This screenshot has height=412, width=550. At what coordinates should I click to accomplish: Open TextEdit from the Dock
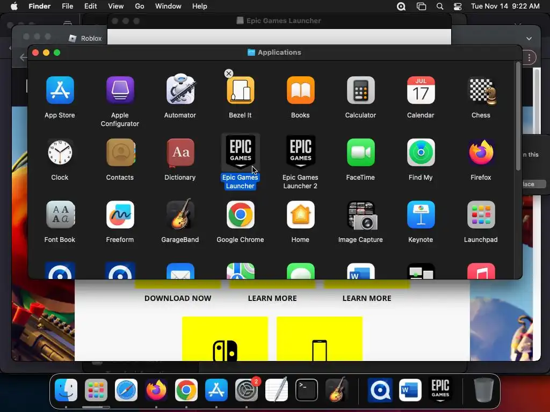[277, 390]
